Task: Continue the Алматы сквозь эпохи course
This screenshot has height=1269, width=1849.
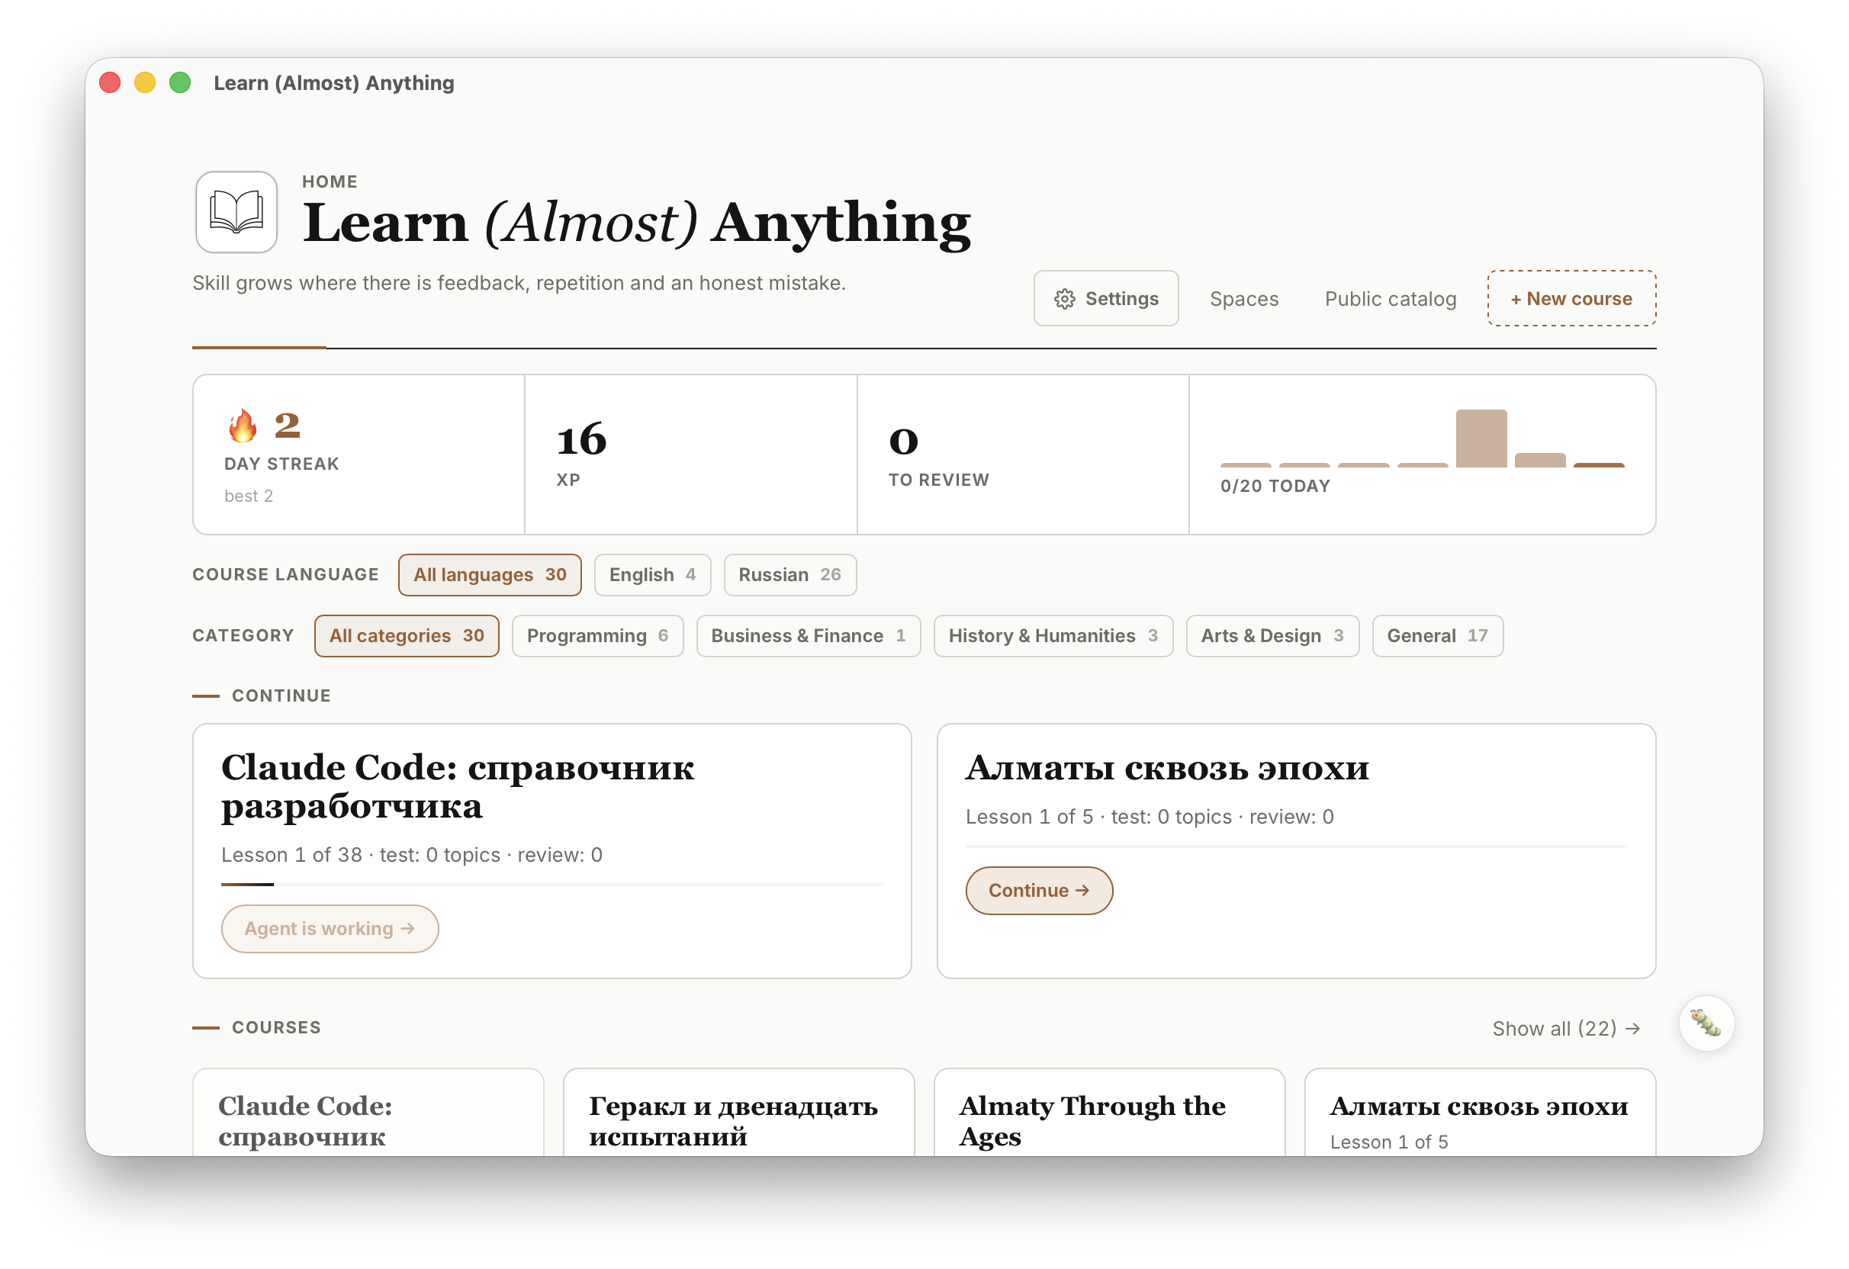Action: [1039, 890]
